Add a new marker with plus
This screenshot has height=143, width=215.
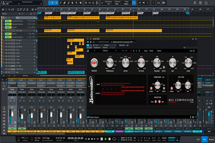(20, 14)
